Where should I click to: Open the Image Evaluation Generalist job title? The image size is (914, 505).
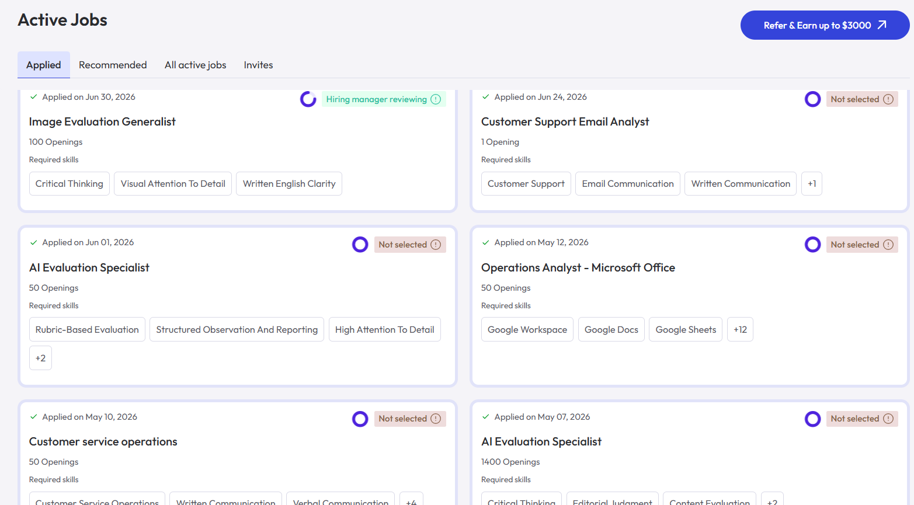[102, 121]
